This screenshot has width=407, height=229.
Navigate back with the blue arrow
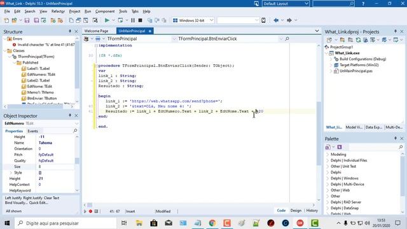(276, 20)
